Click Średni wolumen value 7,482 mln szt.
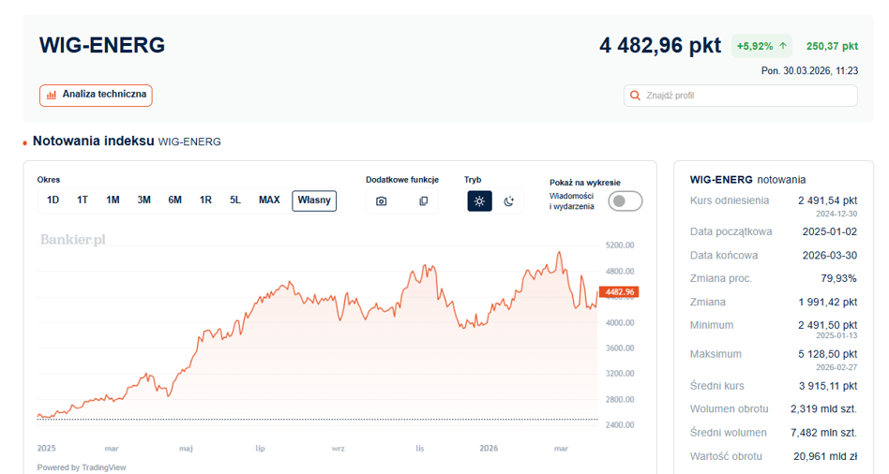Viewport: 889px width, 474px height. pyautogui.click(x=823, y=433)
